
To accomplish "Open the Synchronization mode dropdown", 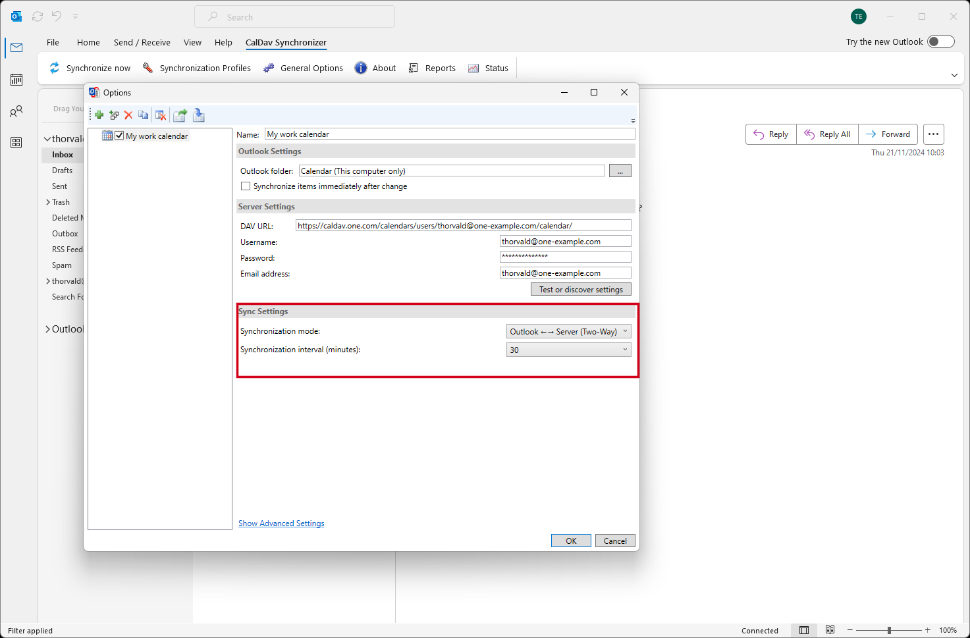I will (x=624, y=331).
